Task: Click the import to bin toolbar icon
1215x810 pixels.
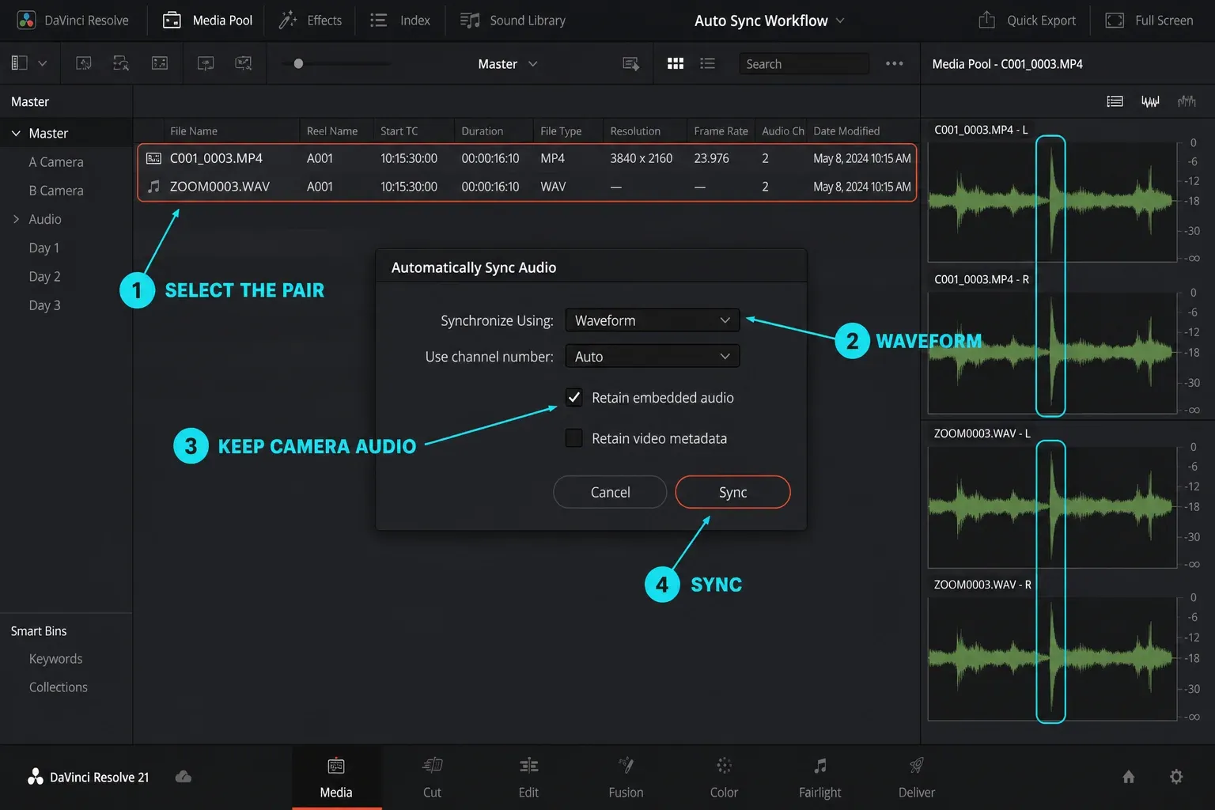Action: point(206,63)
